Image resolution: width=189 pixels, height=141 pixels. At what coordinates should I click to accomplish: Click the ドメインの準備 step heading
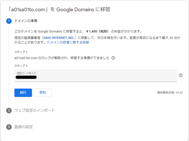point(26,21)
